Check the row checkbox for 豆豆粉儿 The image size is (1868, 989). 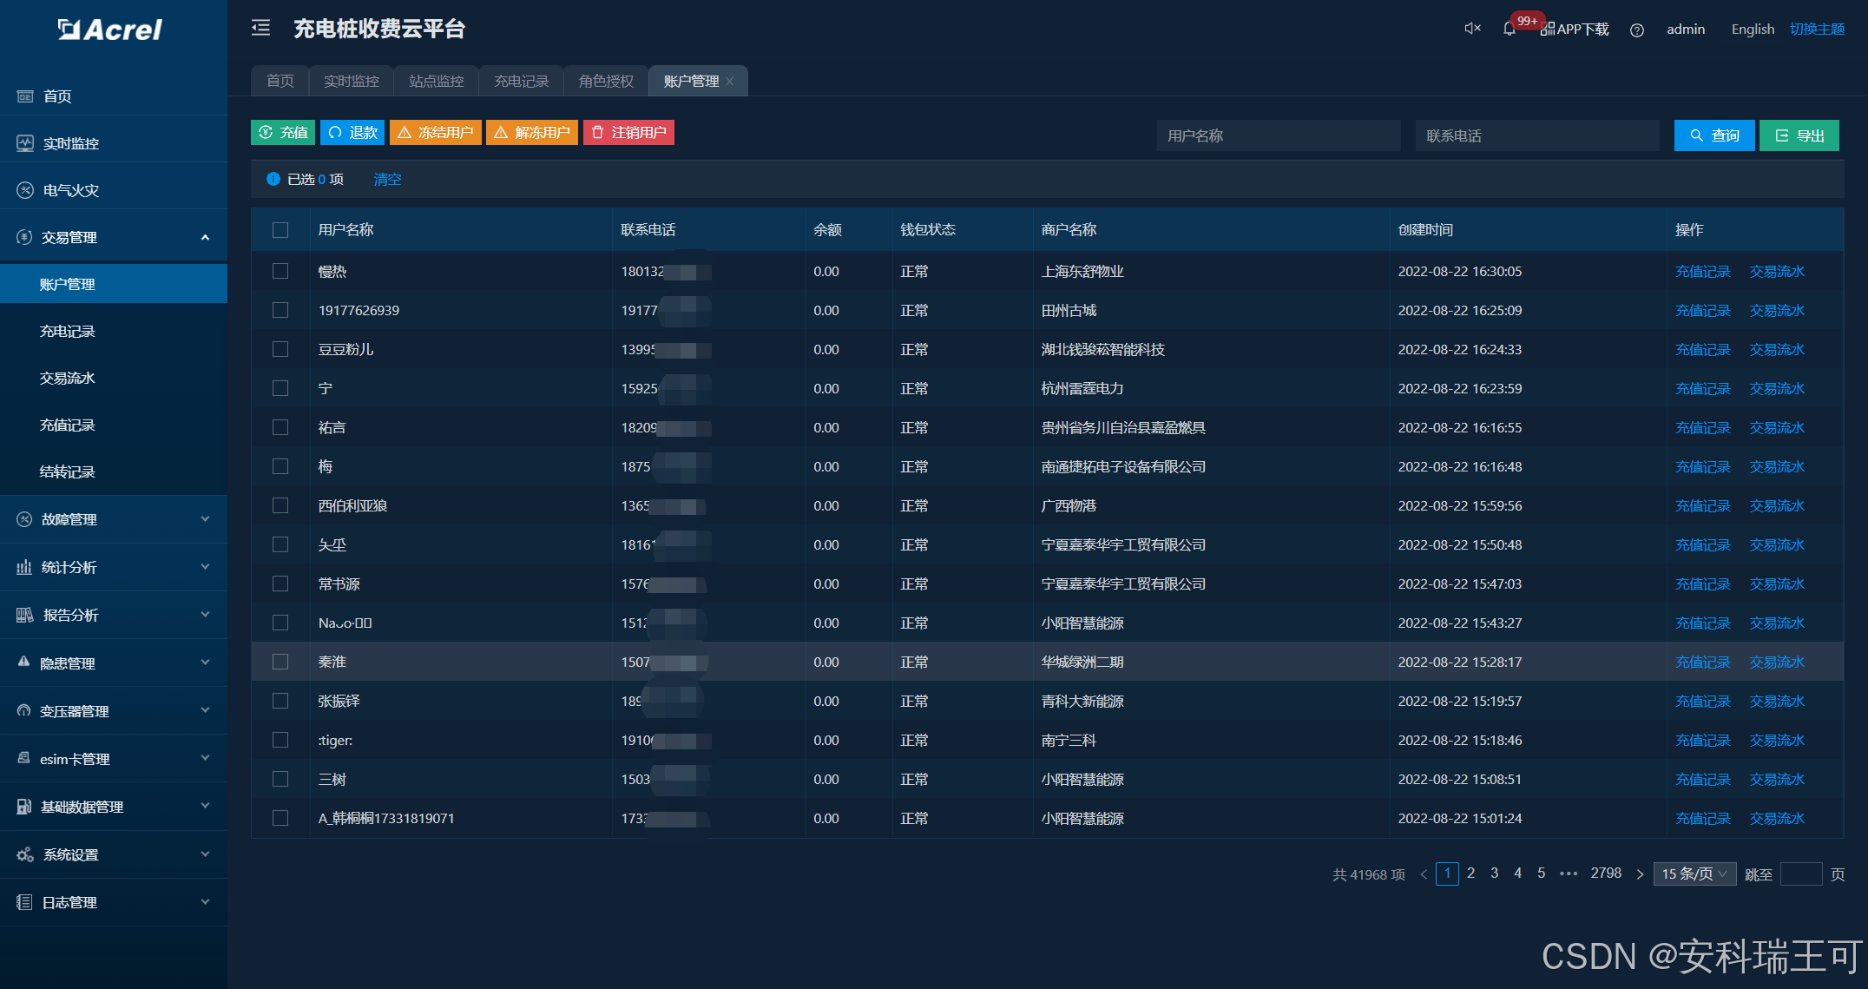pos(280,349)
